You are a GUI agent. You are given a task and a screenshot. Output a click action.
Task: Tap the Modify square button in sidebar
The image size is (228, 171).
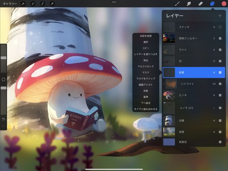click(x=4, y=79)
